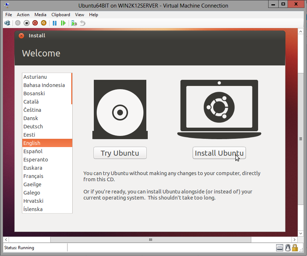
Task: Select Bahasa Indonesia language
Action: 47,85
